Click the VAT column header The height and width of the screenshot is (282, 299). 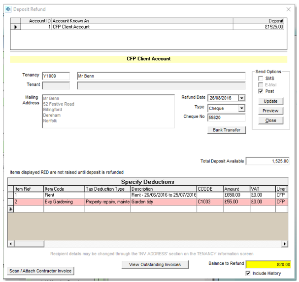(x=263, y=189)
